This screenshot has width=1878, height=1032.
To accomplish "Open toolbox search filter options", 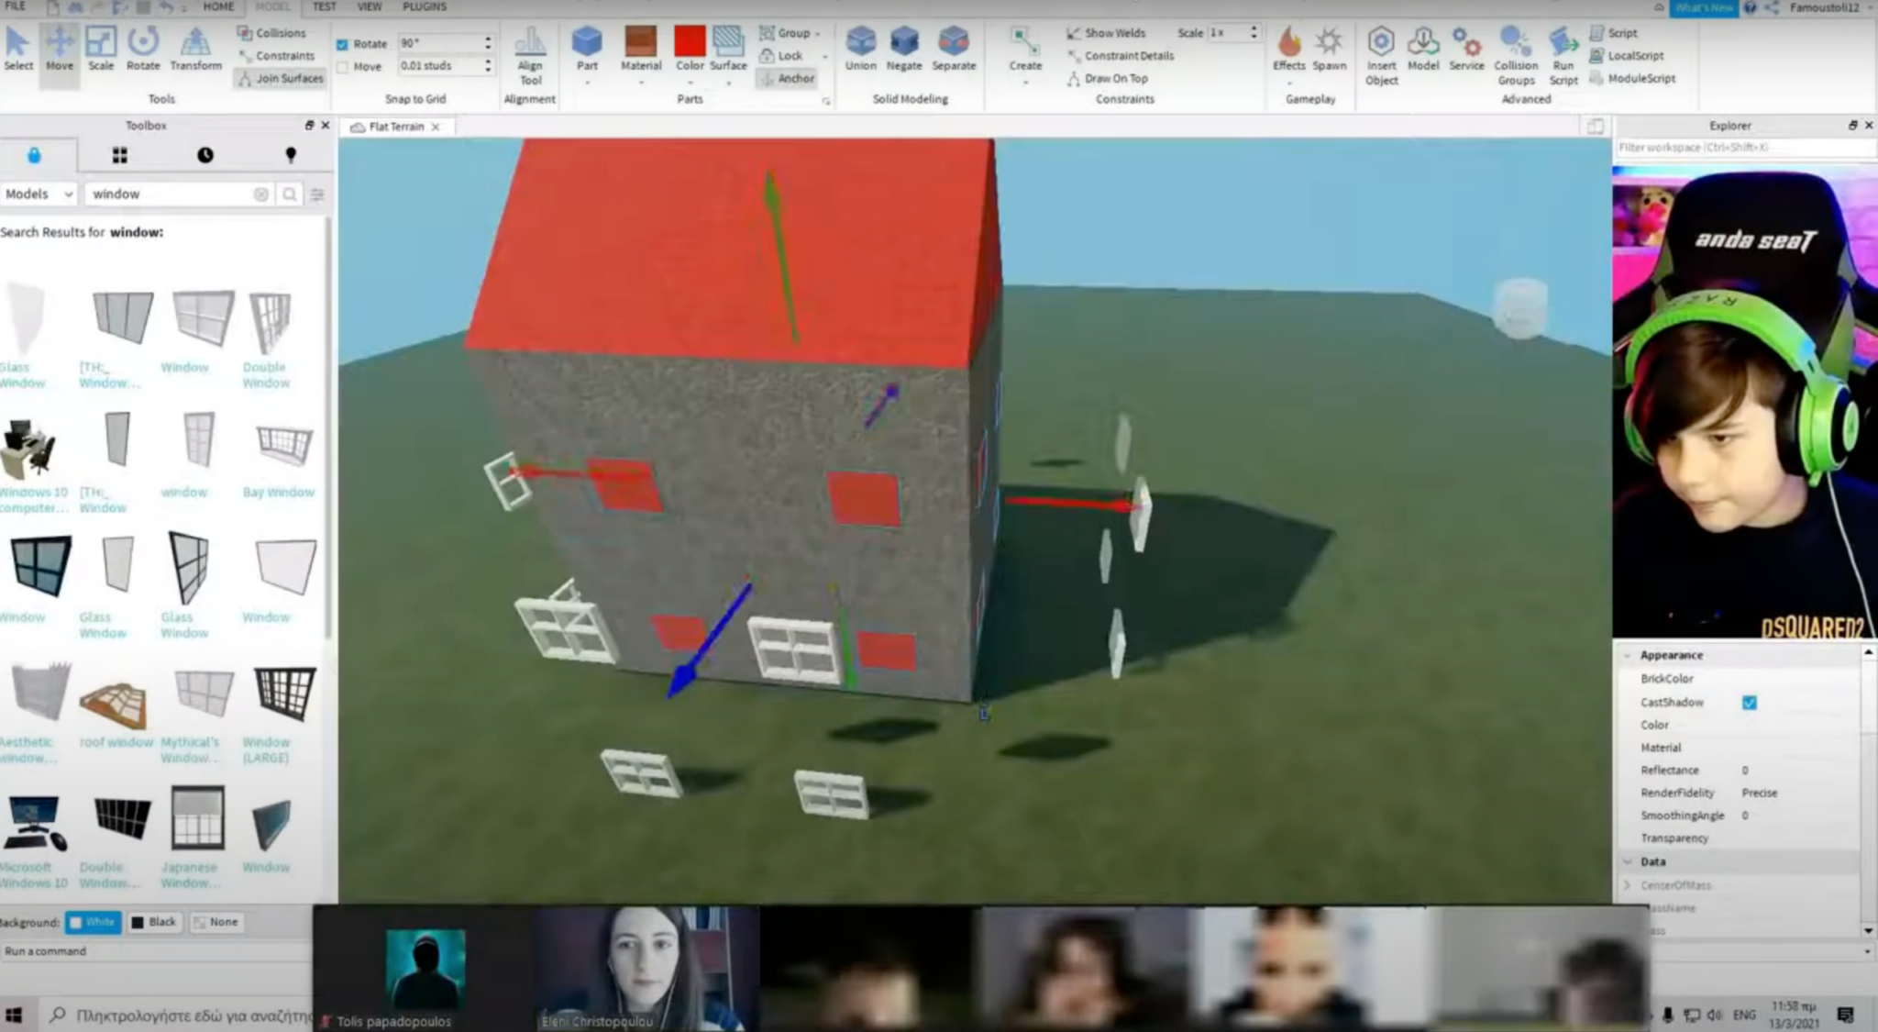I will coord(317,194).
